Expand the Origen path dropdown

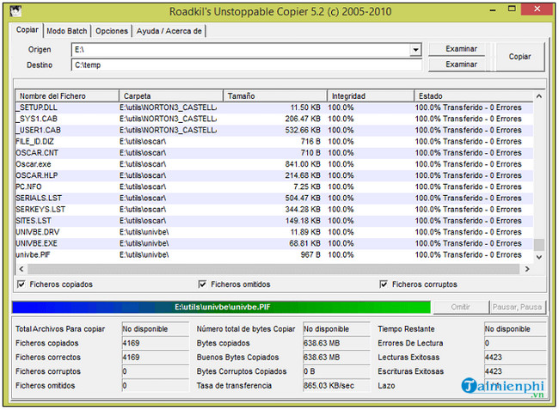(x=415, y=50)
